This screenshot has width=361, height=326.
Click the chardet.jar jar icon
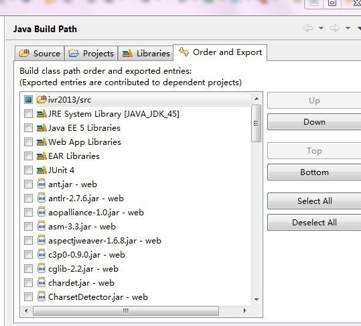click(42, 282)
